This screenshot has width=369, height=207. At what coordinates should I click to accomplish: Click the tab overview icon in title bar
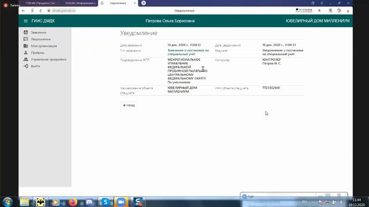[312, 3]
